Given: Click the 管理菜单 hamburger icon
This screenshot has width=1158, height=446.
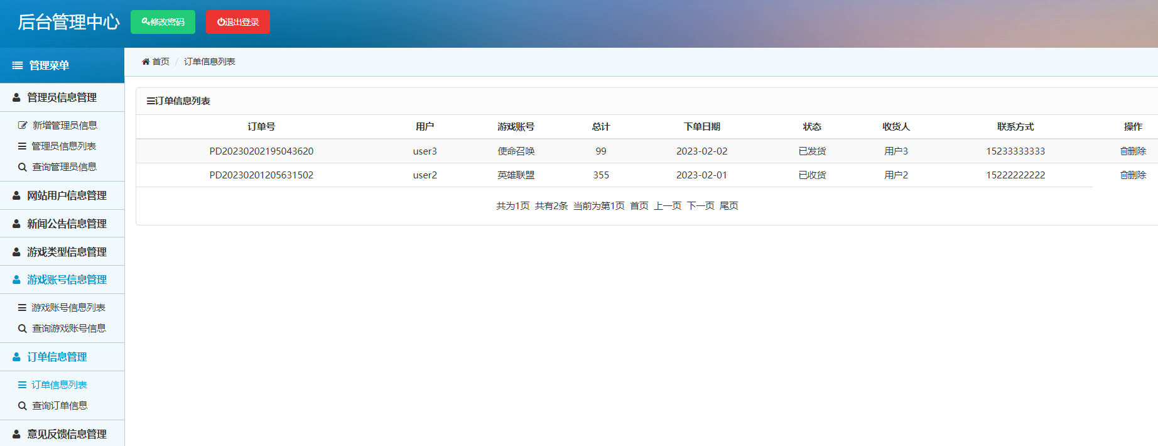Looking at the screenshot, I should [x=18, y=65].
